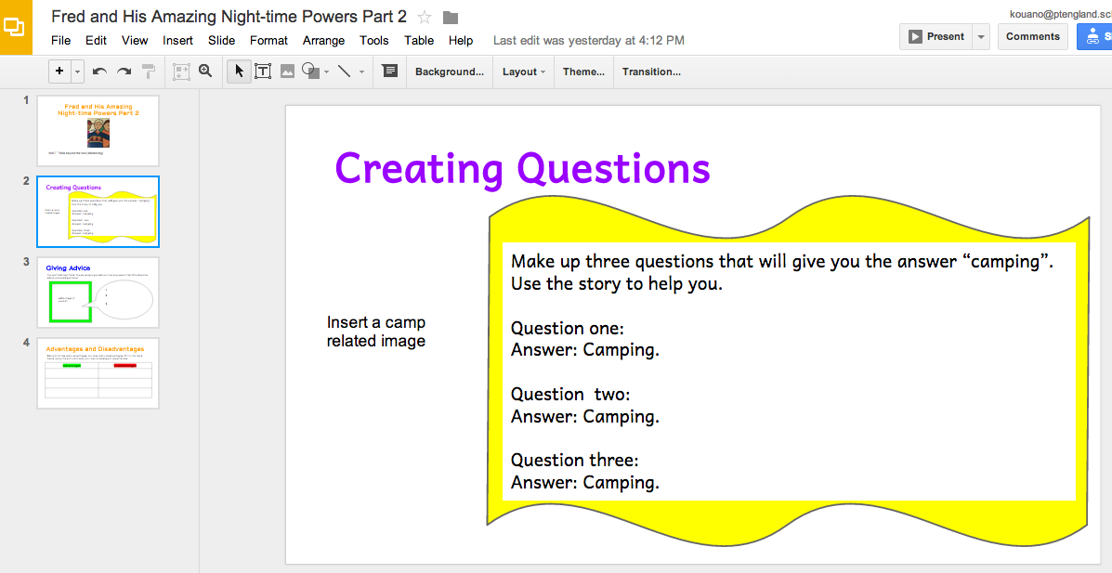Choose the Text box tool

pyautogui.click(x=263, y=71)
